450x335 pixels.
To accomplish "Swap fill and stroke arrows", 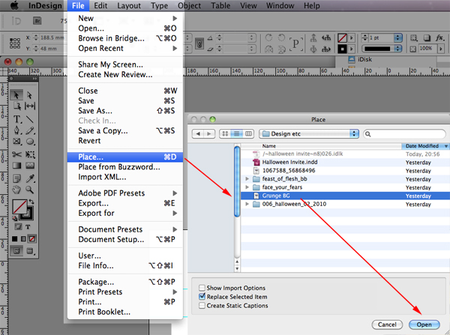I will click(x=31, y=202).
